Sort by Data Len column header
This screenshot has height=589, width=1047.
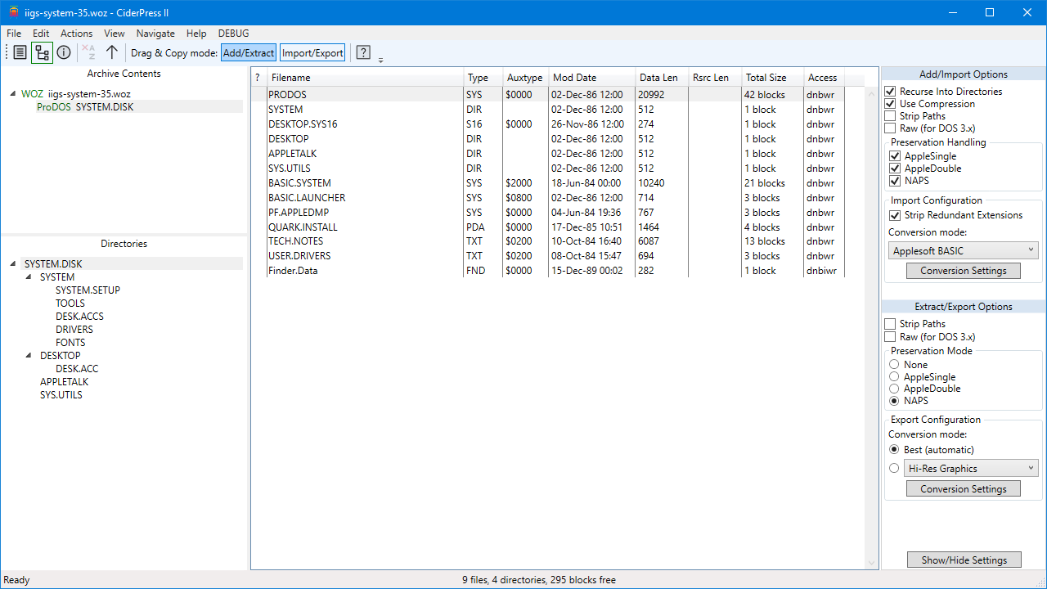point(661,78)
